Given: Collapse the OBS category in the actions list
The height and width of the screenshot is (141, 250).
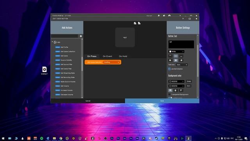Looking at the screenshot, I should [52, 42].
